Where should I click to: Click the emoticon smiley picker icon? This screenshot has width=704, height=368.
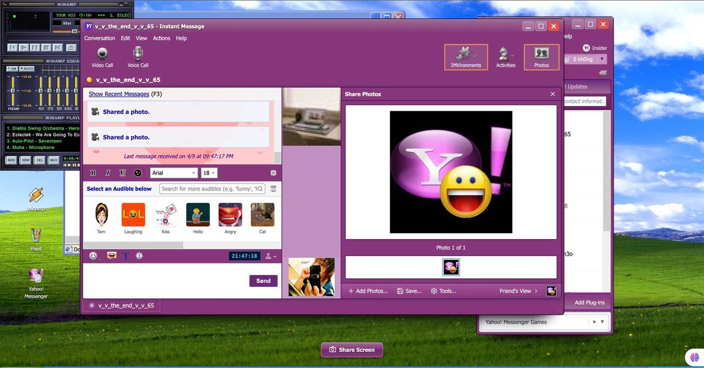click(x=93, y=256)
